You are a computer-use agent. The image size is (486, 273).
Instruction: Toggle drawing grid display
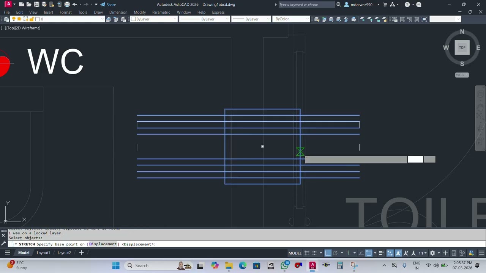tap(307, 253)
